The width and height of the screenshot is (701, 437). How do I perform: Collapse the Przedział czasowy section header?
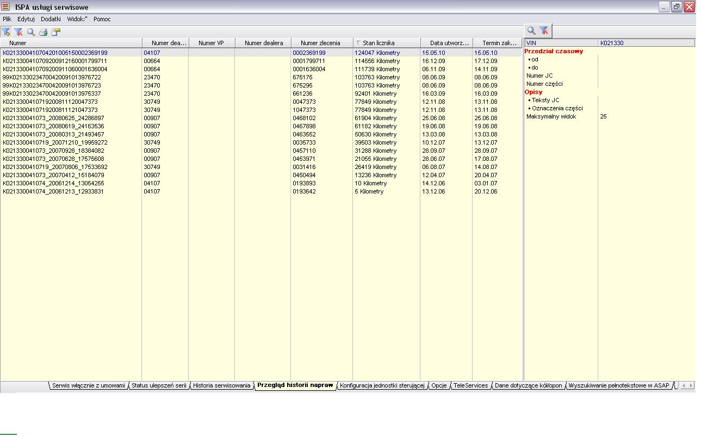tap(554, 51)
